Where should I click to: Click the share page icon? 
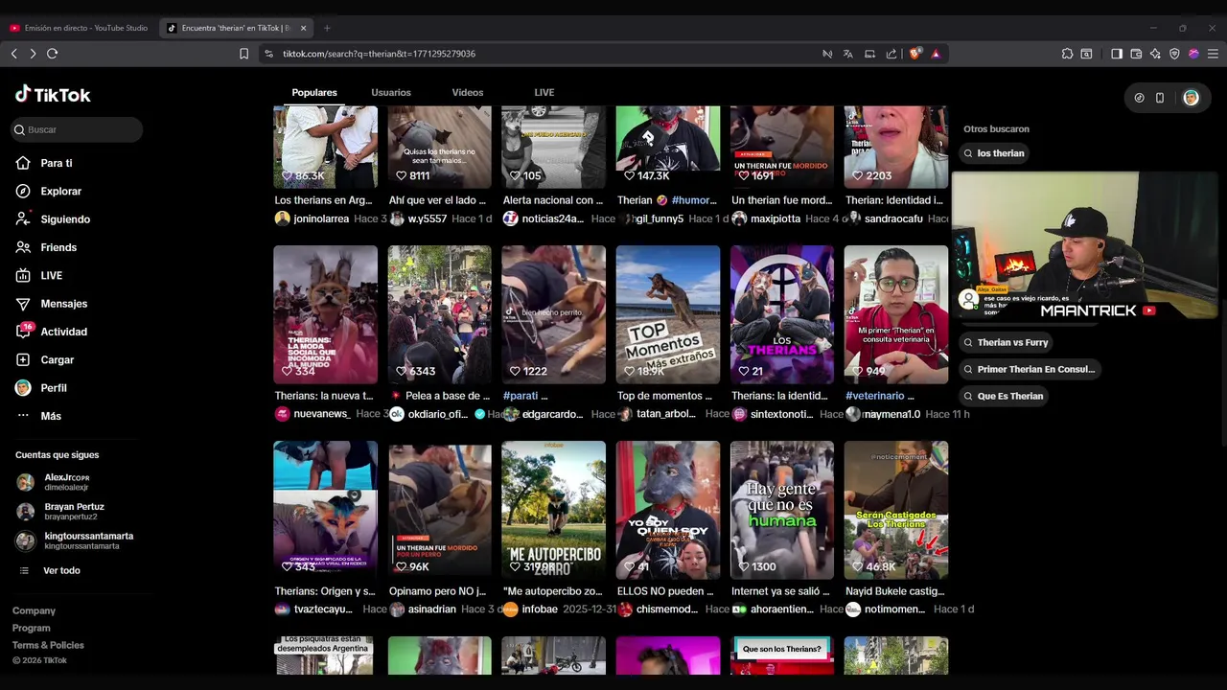[891, 54]
